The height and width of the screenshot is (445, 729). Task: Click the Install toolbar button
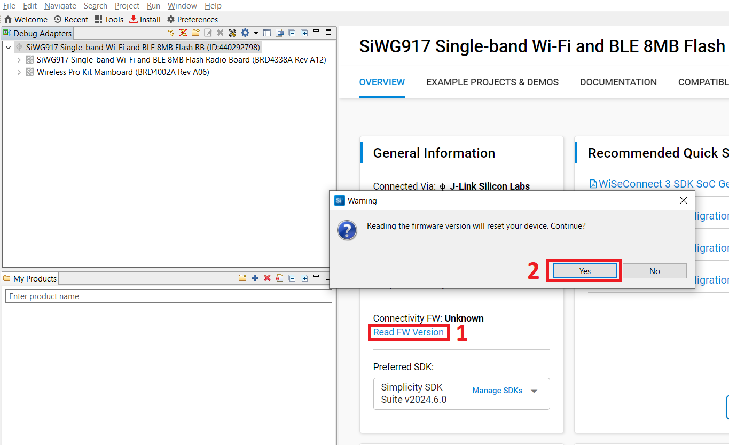pyautogui.click(x=145, y=19)
